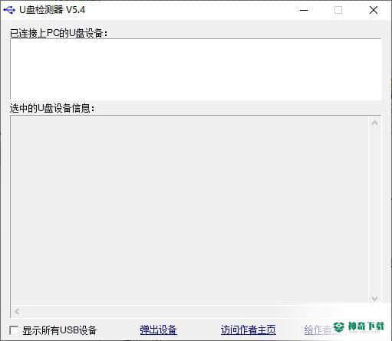392x341 pixels.
Task: Close the U盘检测器 V5.4 window
Action: click(x=374, y=10)
